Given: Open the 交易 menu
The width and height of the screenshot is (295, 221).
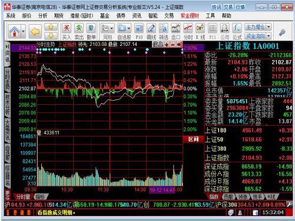Looking at the screenshot, I should (x=169, y=16).
